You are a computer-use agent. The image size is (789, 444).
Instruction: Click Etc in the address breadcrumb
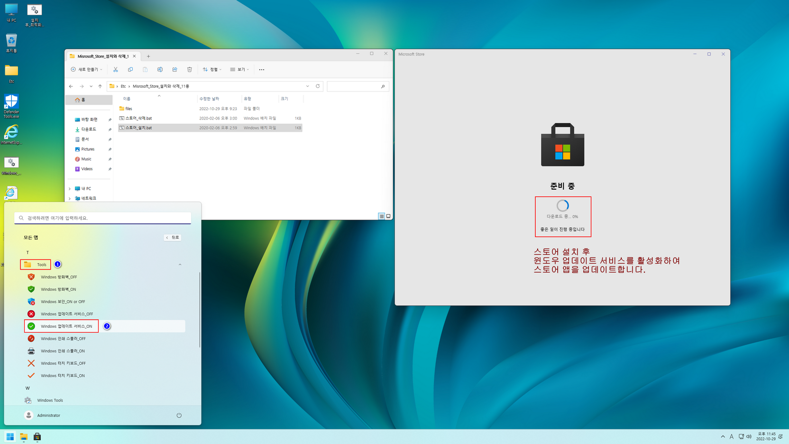point(123,86)
